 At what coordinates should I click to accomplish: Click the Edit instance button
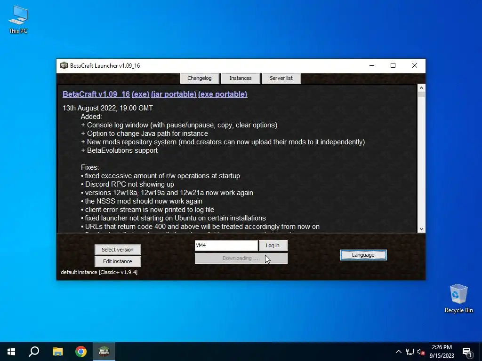pos(118,261)
